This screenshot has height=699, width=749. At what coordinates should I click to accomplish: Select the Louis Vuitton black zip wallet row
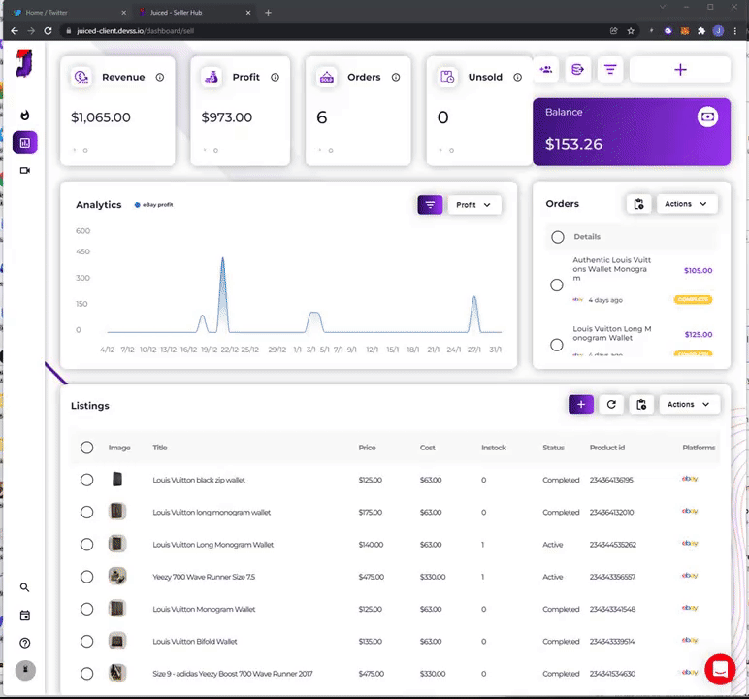point(87,480)
